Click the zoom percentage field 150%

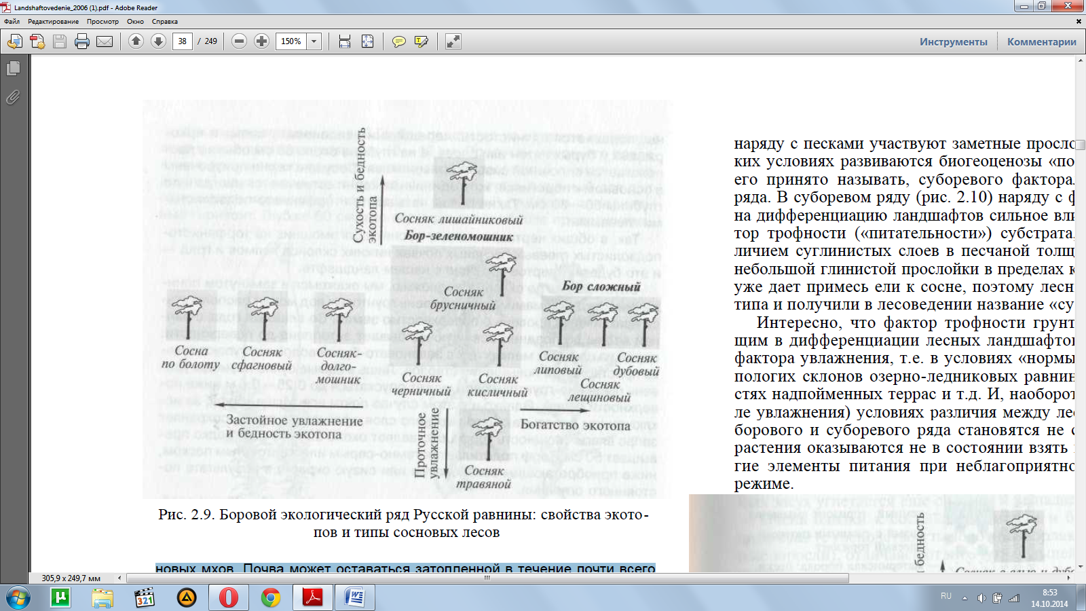click(291, 41)
